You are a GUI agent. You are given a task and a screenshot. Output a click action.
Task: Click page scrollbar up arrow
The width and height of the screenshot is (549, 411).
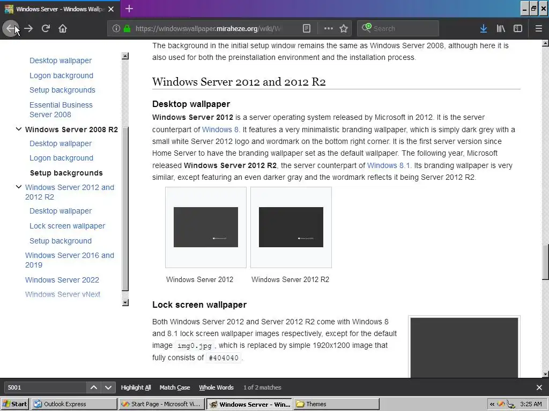point(545,43)
